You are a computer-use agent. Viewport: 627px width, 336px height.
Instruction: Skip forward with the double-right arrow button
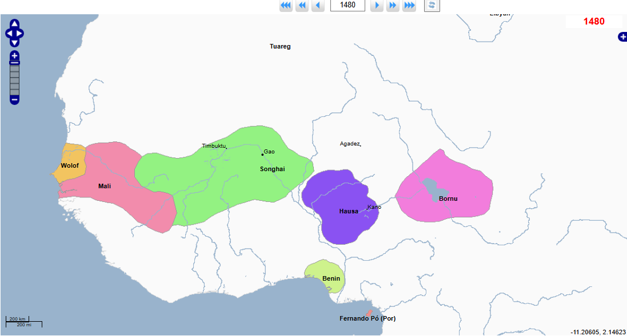click(393, 5)
